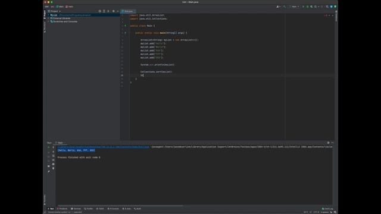Click the Build hammer icon
This screenshot has height=214, width=381.
(x=285, y=7)
